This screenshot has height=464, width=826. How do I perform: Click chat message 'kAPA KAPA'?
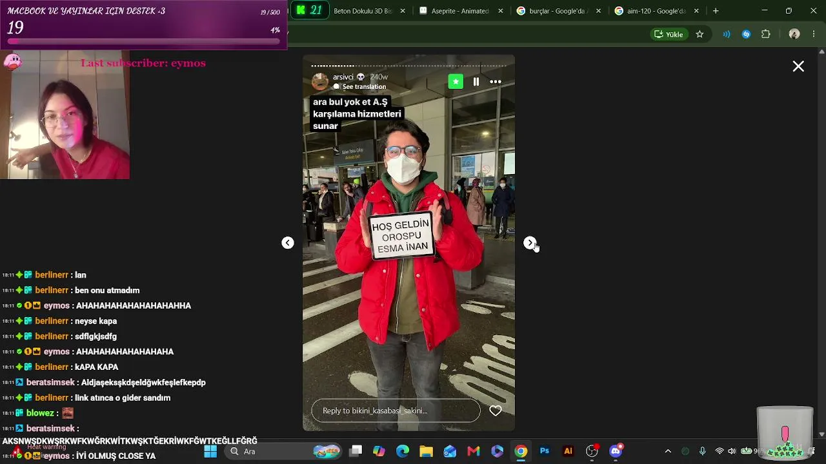tap(97, 367)
